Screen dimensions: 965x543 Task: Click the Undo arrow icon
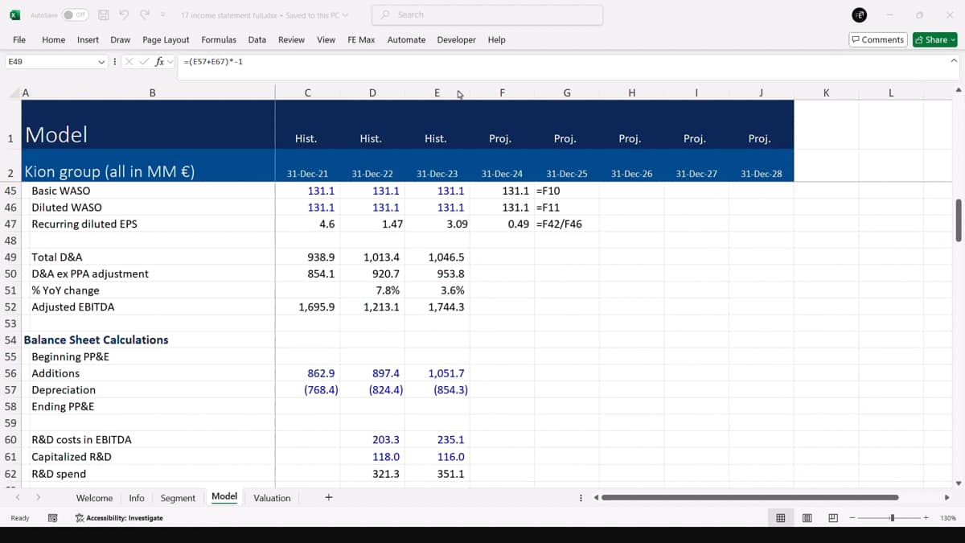(124, 14)
